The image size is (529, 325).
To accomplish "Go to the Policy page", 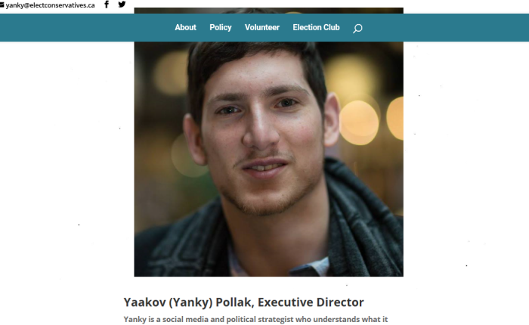I will point(221,28).
